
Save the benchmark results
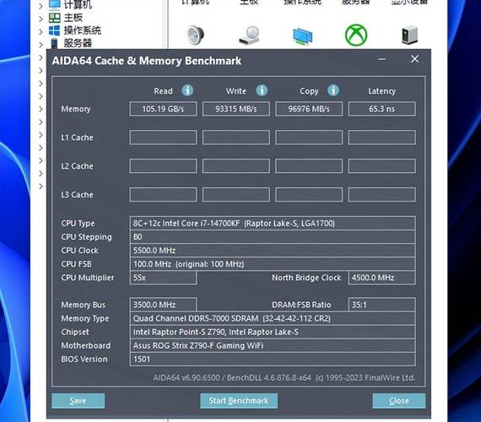(78, 401)
